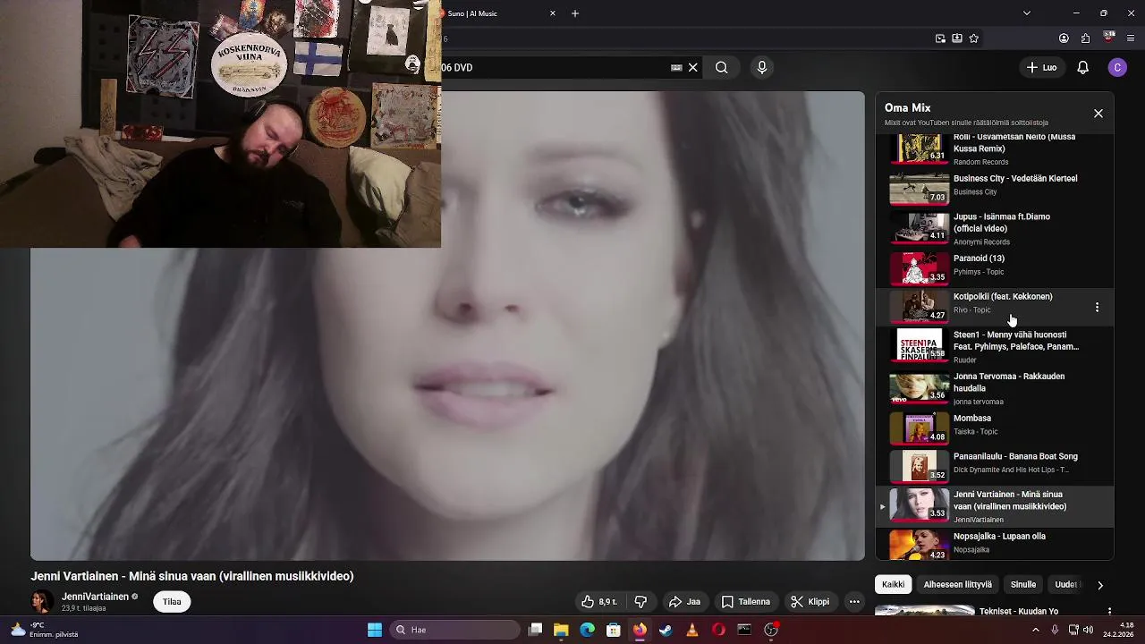This screenshot has width=1145, height=644.
Task: Open OBS Studio from taskbar
Action: pos(771,630)
